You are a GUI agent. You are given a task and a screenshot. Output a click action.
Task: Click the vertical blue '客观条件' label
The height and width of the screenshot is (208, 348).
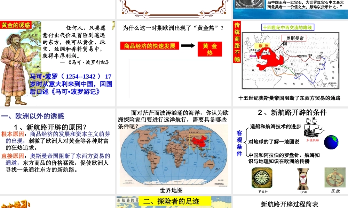239,143
